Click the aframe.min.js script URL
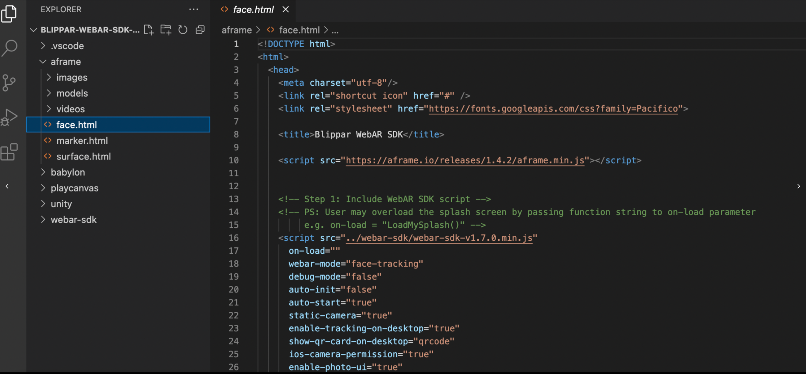The image size is (806, 374). (465, 160)
